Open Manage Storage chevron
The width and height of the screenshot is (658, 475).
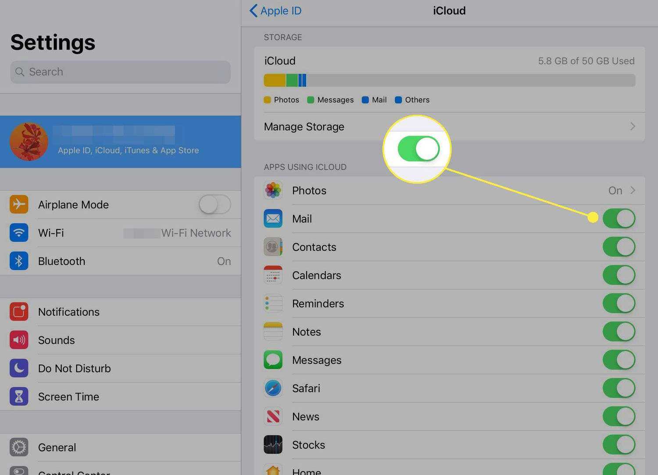(633, 126)
